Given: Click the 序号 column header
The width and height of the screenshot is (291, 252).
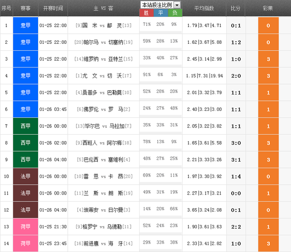Looking at the screenshot, I should click(x=6, y=8).
